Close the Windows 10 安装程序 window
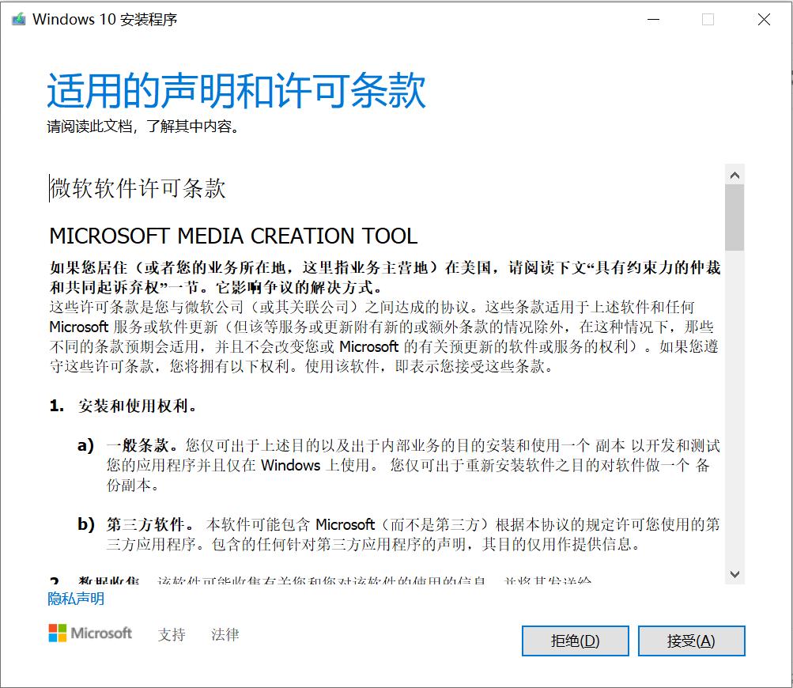Image resolution: width=793 pixels, height=688 pixels. click(762, 18)
